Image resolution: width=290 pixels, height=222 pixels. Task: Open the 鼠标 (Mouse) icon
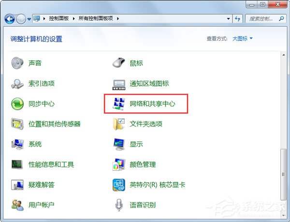click(x=119, y=63)
